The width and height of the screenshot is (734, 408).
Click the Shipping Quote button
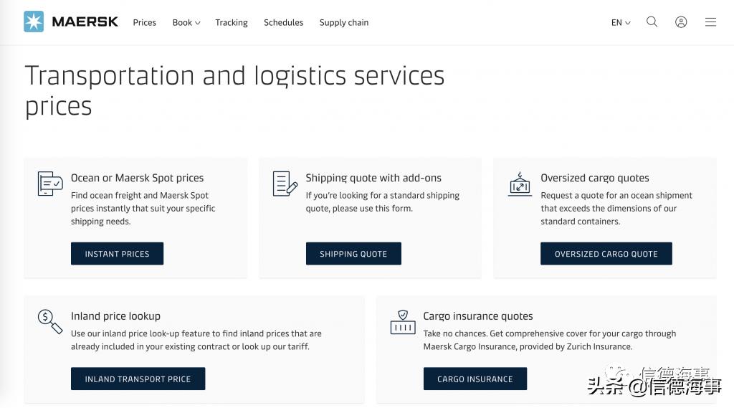click(x=353, y=254)
